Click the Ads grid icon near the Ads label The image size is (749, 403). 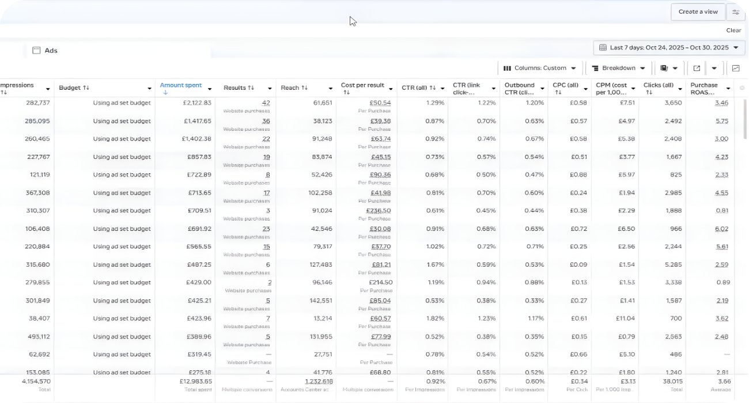point(36,50)
